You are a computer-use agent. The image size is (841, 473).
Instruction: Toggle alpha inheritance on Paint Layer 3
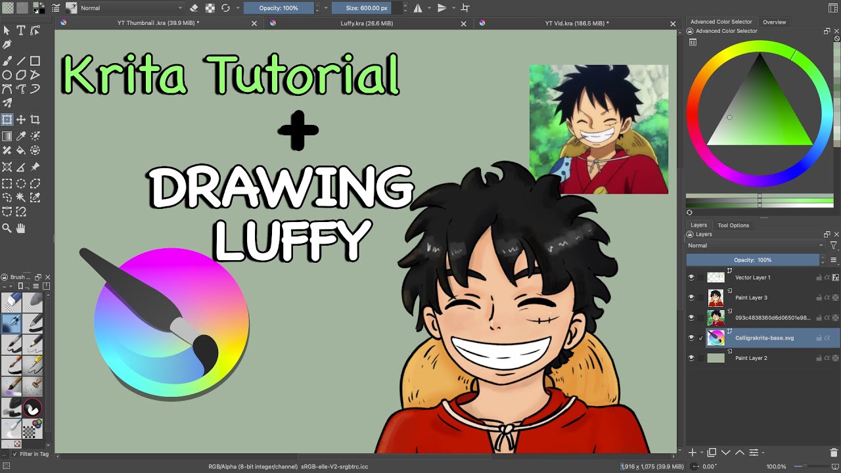pyautogui.click(x=827, y=298)
